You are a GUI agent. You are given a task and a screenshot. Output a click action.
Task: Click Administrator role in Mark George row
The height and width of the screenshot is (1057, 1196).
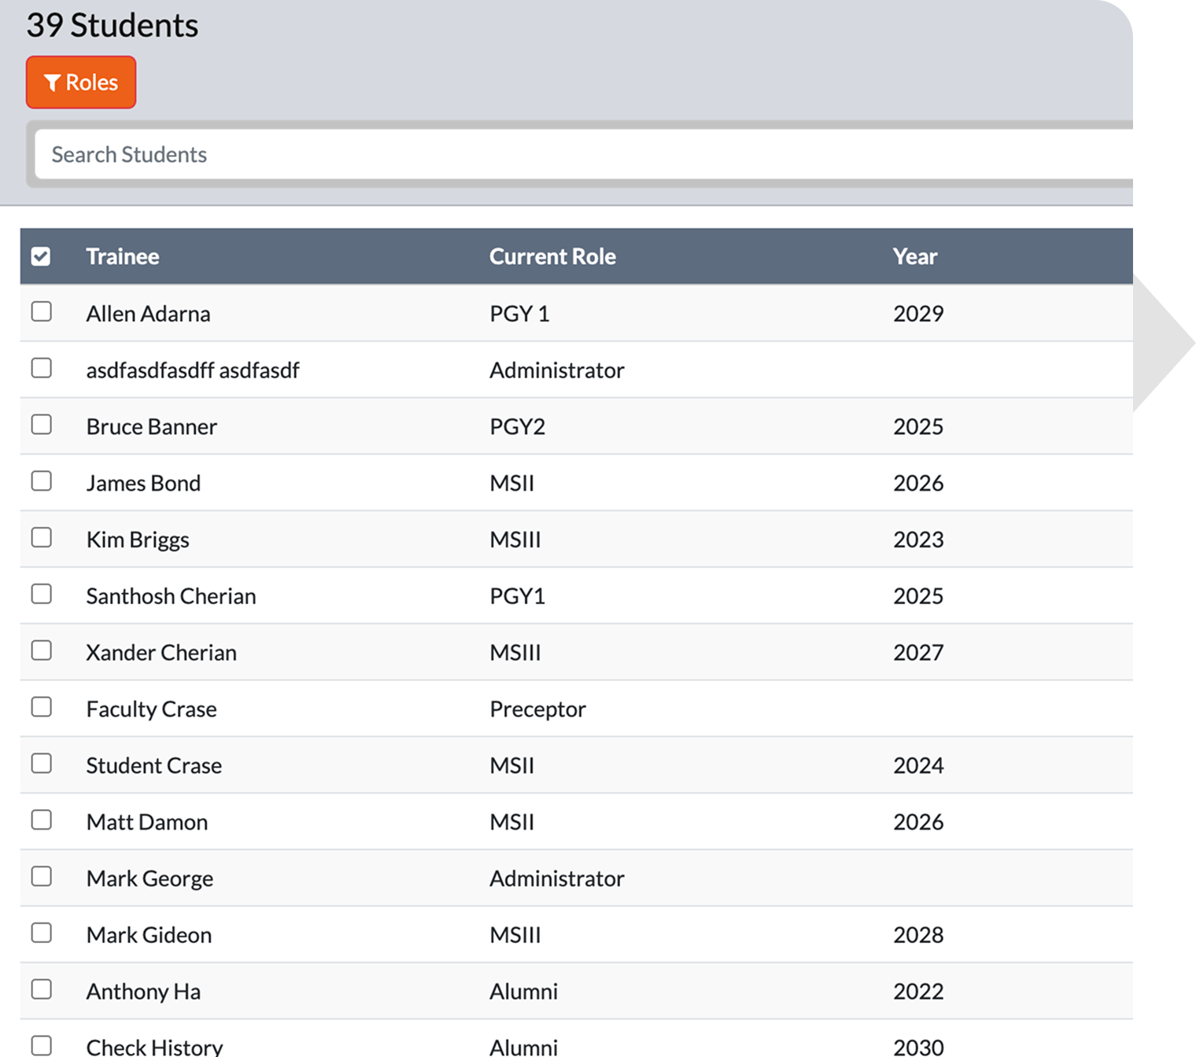coord(557,878)
